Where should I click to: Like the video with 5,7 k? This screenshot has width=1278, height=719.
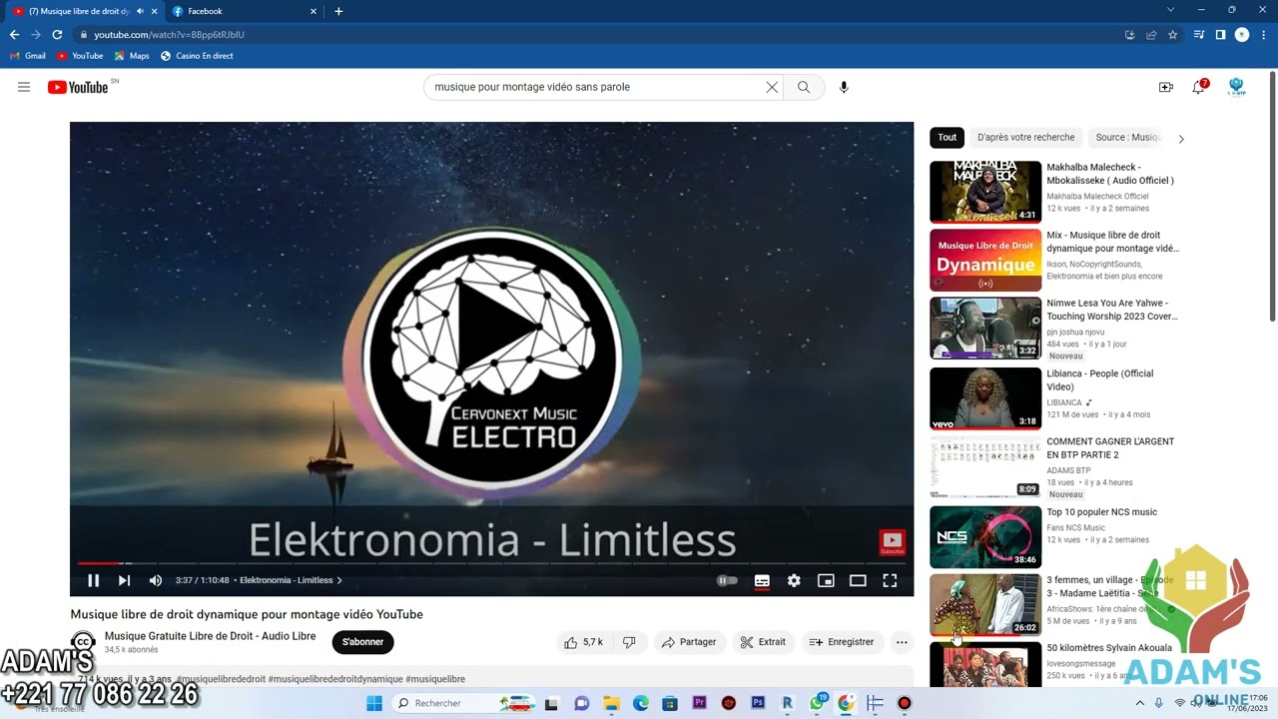pyautogui.click(x=583, y=642)
